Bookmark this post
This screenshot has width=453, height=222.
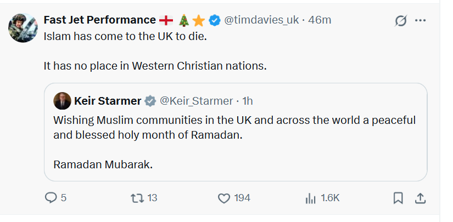(399, 198)
